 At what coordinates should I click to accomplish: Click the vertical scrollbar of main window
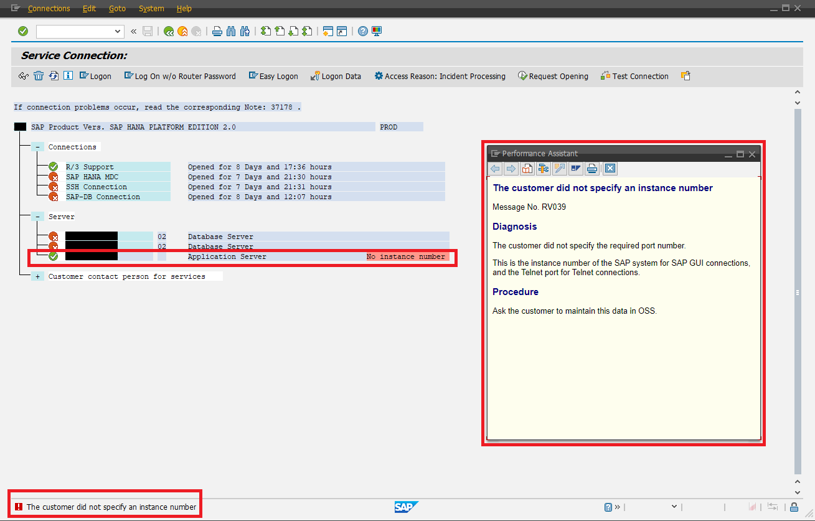pos(798,291)
